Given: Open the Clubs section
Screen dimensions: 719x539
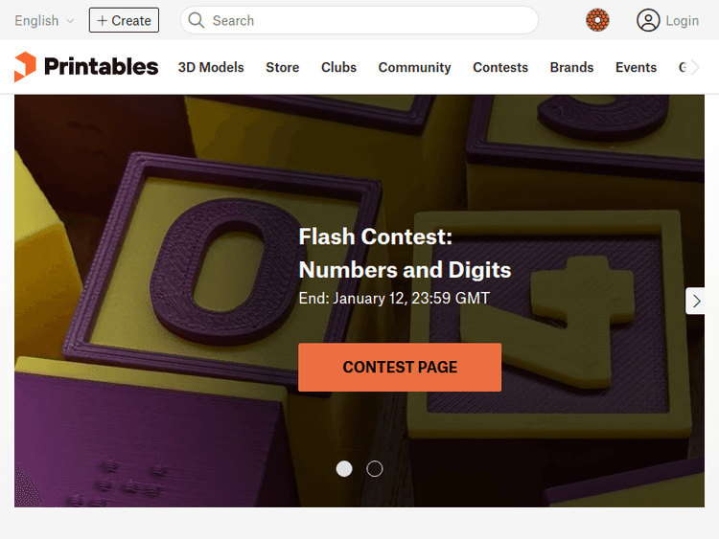Looking at the screenshot, I should pyautogui.click(x=338, y=67).
